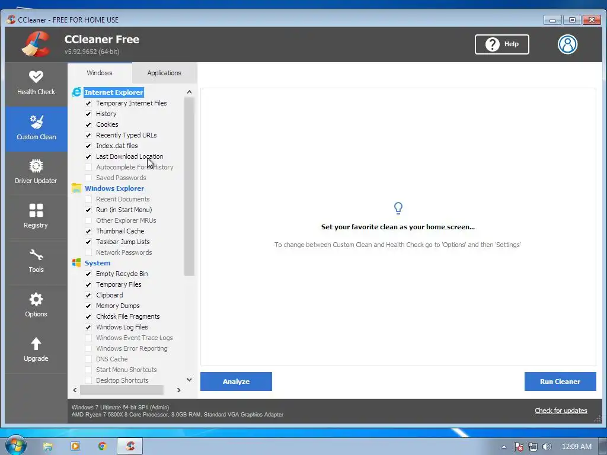Click the CCleaner taskbar button

130,447
